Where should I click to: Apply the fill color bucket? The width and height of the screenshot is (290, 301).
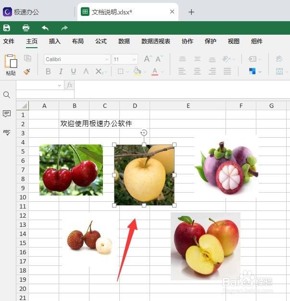tap(137, 71)
